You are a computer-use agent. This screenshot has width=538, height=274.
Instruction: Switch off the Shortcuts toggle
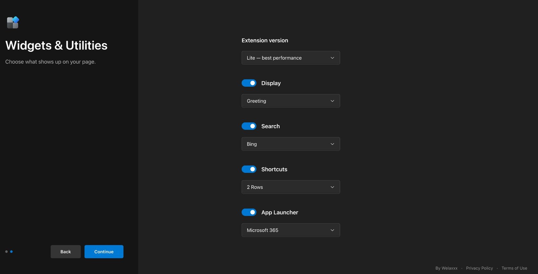249,169
